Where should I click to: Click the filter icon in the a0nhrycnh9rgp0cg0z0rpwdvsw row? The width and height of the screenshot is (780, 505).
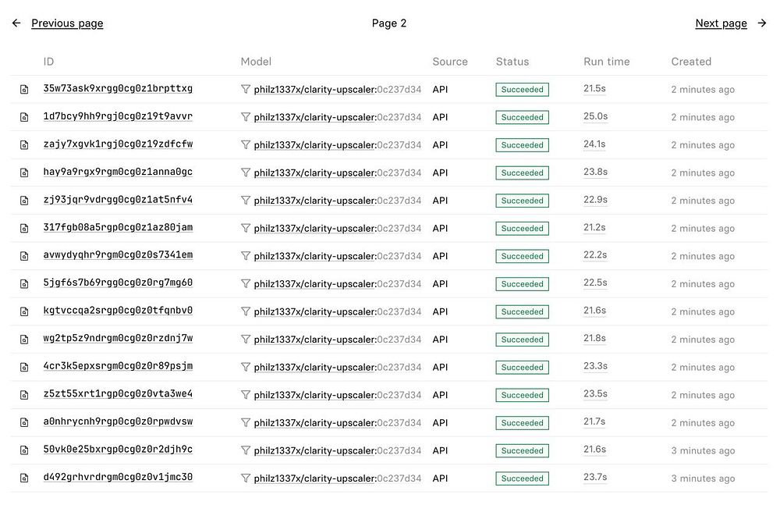(x=246, y=422)
